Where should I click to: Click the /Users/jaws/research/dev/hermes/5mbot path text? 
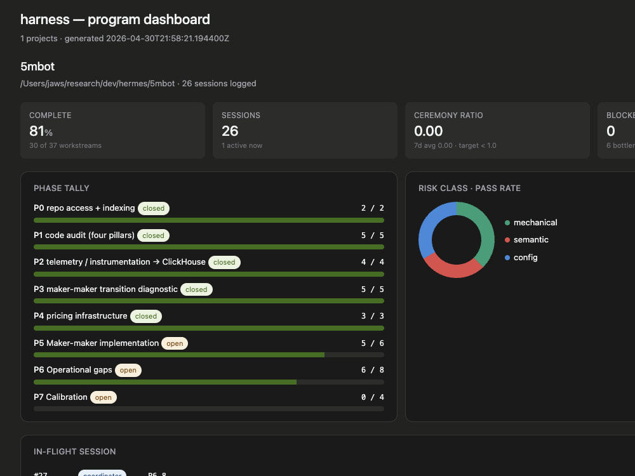pos(98,83)
